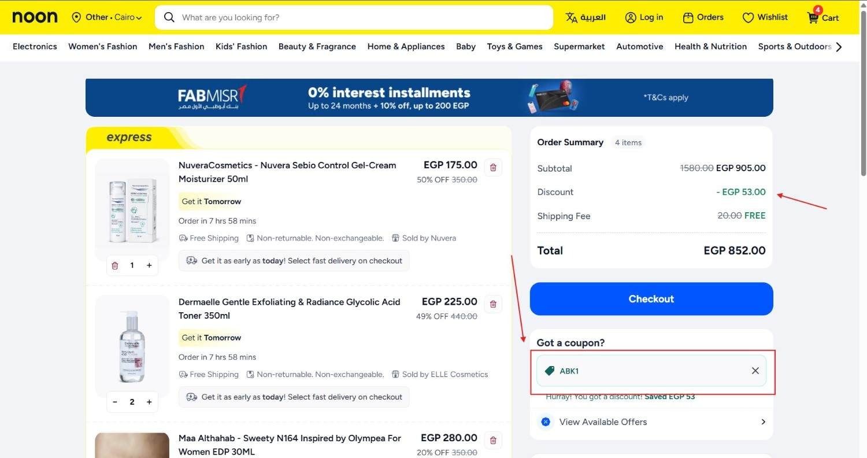Click the Maa Althahab product image
Viewport: 867px width, 458px height.
[132, 445]
